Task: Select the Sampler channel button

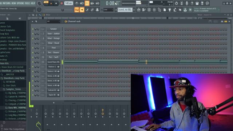Action: 54,29
